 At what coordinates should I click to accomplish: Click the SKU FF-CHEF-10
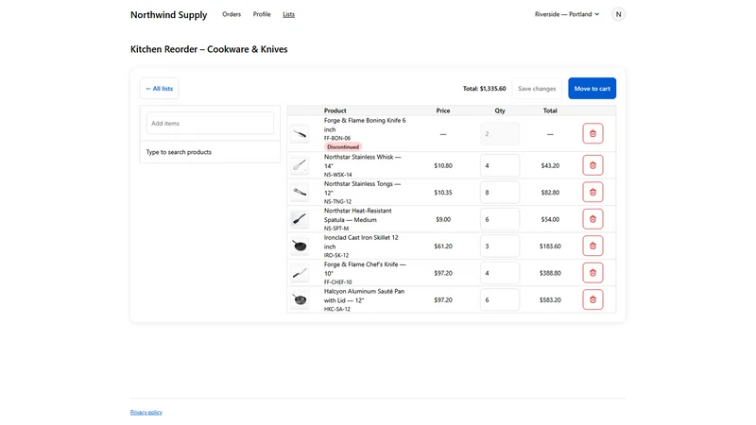click(338, 282)
